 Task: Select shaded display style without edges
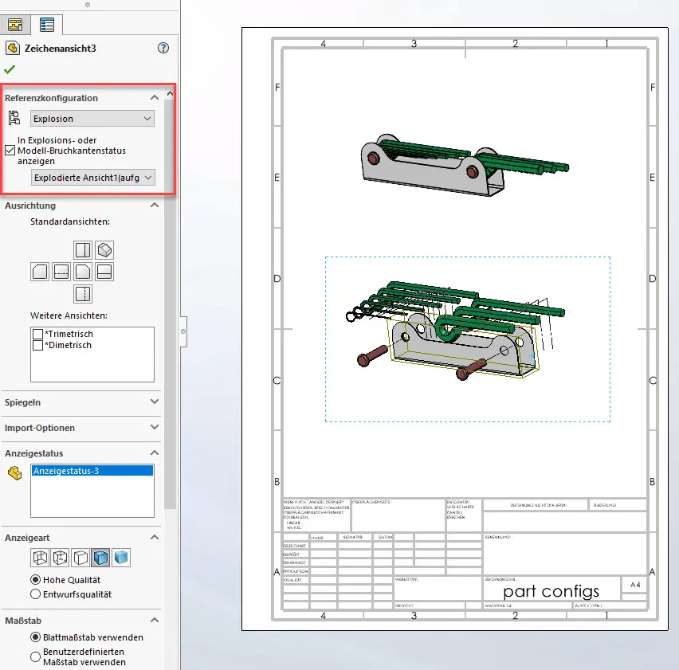pos(120,557)
